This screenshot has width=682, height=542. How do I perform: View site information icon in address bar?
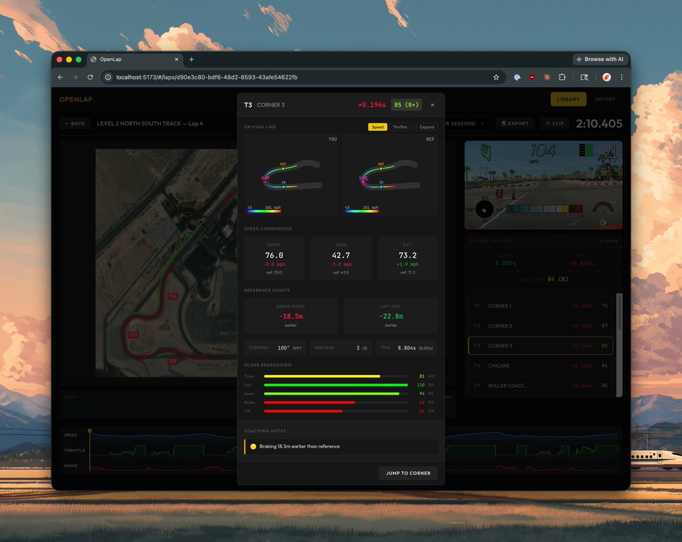click(x=109, y=77)
